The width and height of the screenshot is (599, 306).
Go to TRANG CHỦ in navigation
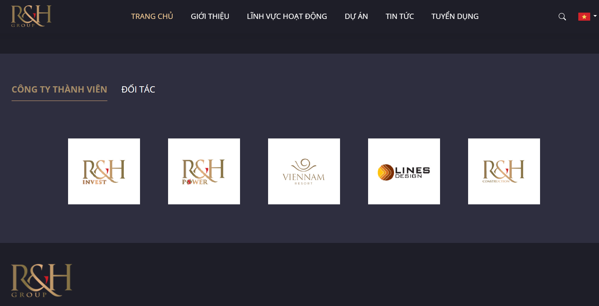pos(152,16)
